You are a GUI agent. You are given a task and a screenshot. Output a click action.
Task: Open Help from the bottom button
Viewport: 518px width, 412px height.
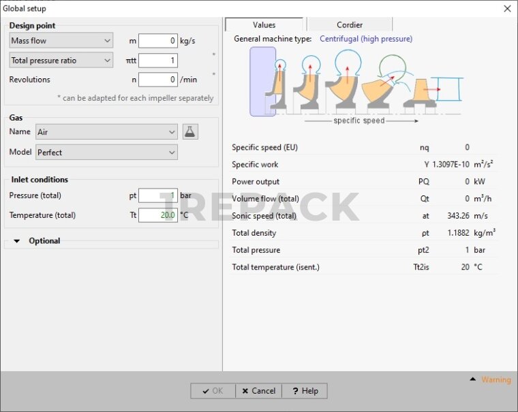305,391
